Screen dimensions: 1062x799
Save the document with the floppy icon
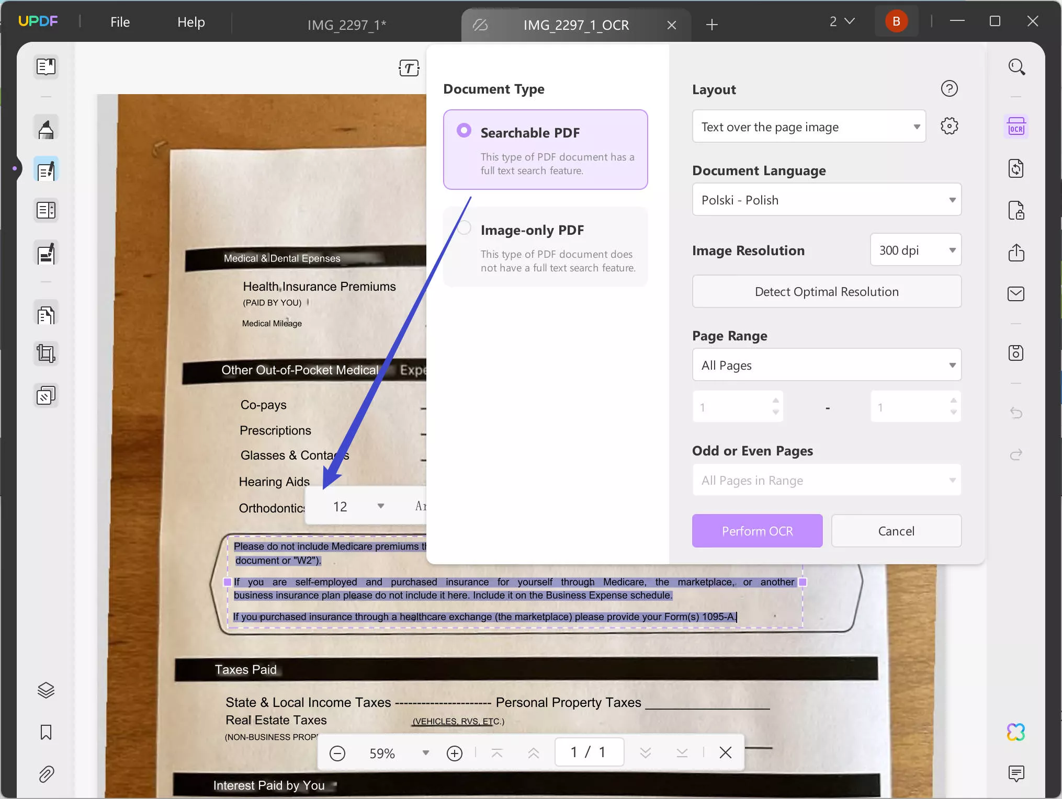pyautogui.click(x=1016, y=353)
